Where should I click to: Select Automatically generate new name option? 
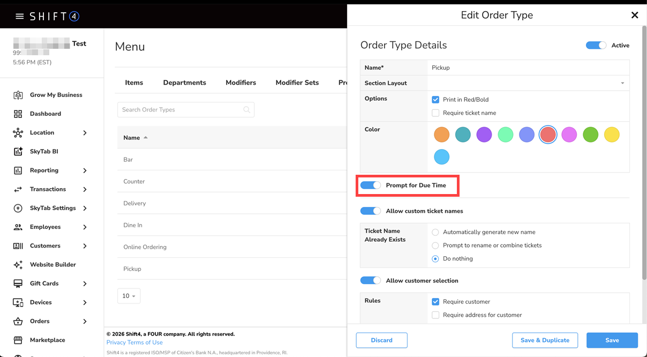(x=435, y=232)
